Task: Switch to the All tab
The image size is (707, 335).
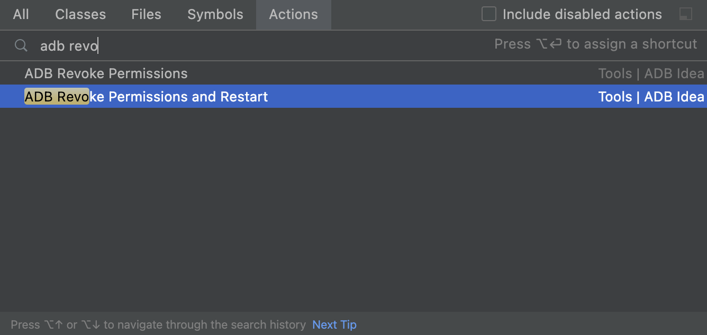Action: coord(21,15)
